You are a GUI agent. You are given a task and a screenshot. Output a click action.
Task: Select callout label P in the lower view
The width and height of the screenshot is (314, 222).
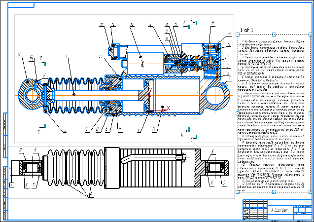[x=21, y=149]
